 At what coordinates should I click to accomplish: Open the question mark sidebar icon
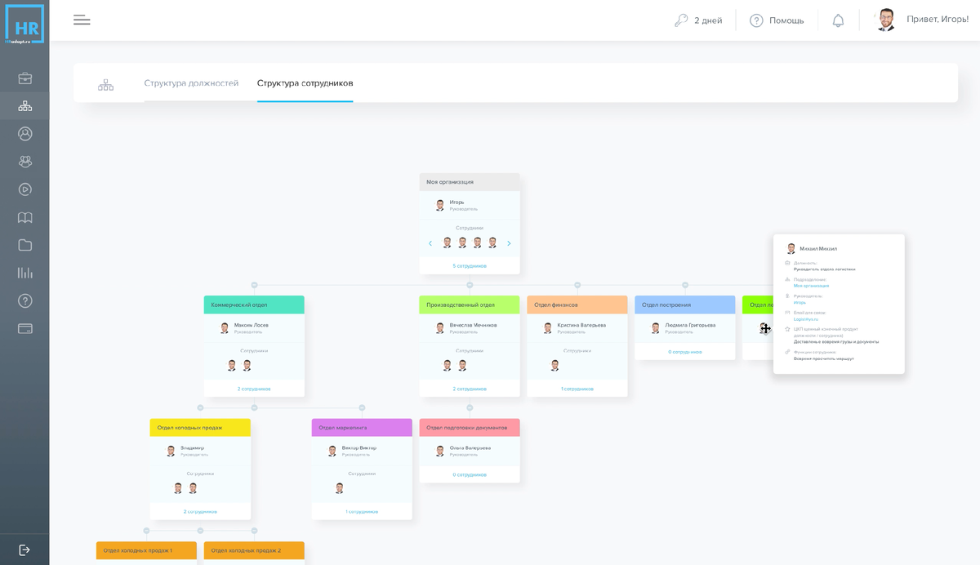click(x=25, y=300)
